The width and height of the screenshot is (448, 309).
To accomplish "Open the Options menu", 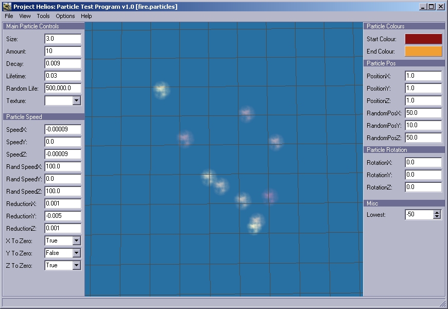I will (65, 16).
